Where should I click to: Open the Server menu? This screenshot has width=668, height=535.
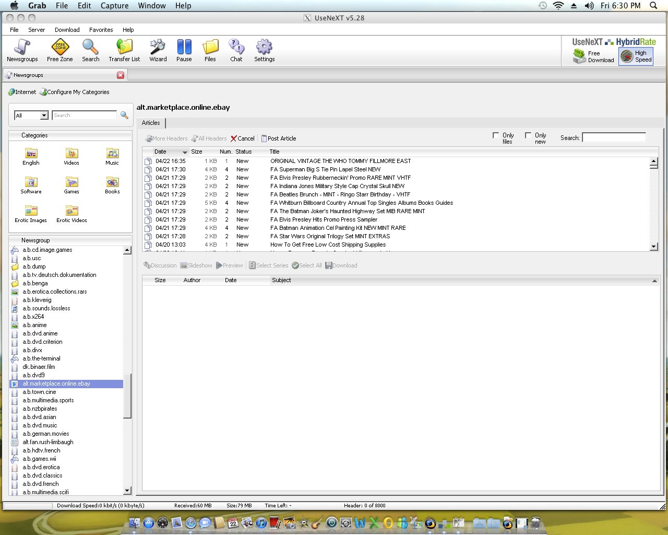[x=37, y=30]
